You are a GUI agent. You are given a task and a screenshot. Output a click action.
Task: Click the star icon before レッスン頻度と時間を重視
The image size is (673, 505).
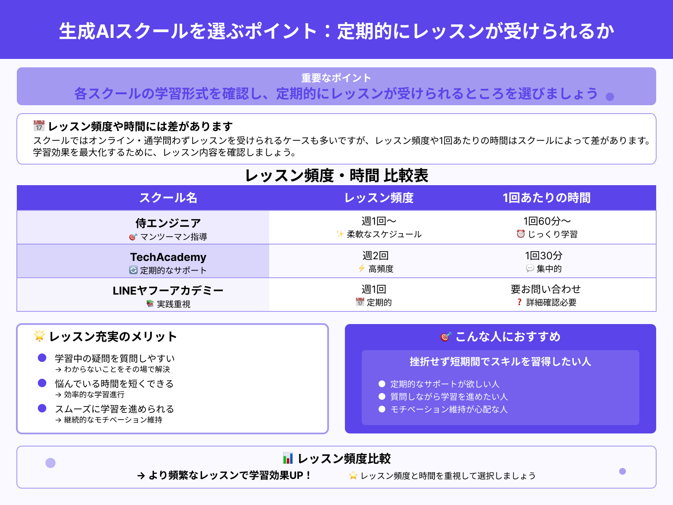pyautogui.click(x=353, y=476)
